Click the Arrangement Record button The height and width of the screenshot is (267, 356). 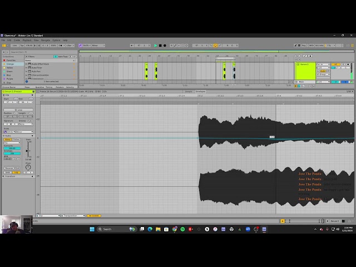click(165, 46)
